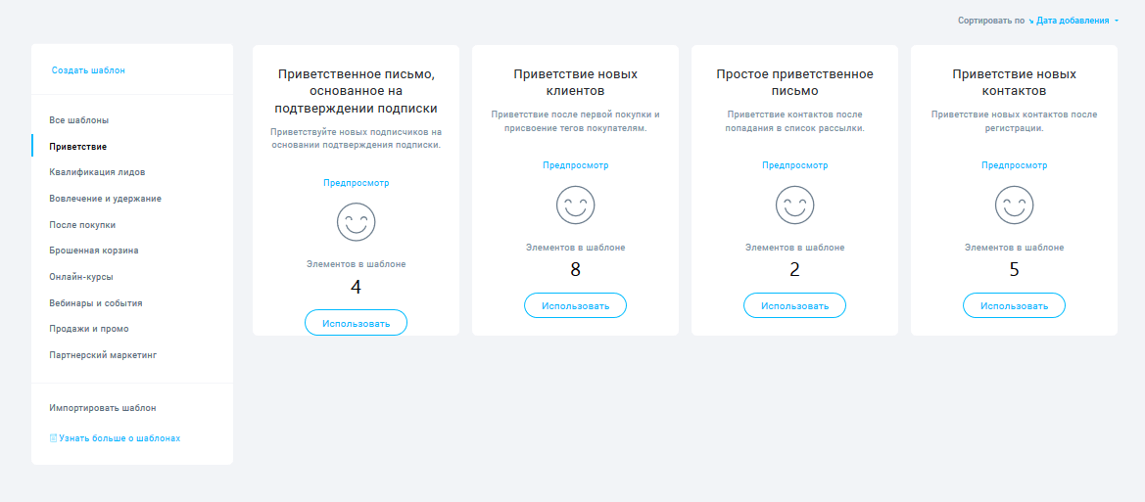The height and width of the screenshot is (502, 1145).
Task: Click the document icon beside Узнать больше о шаблонах
Action: [x=53, y=438]
